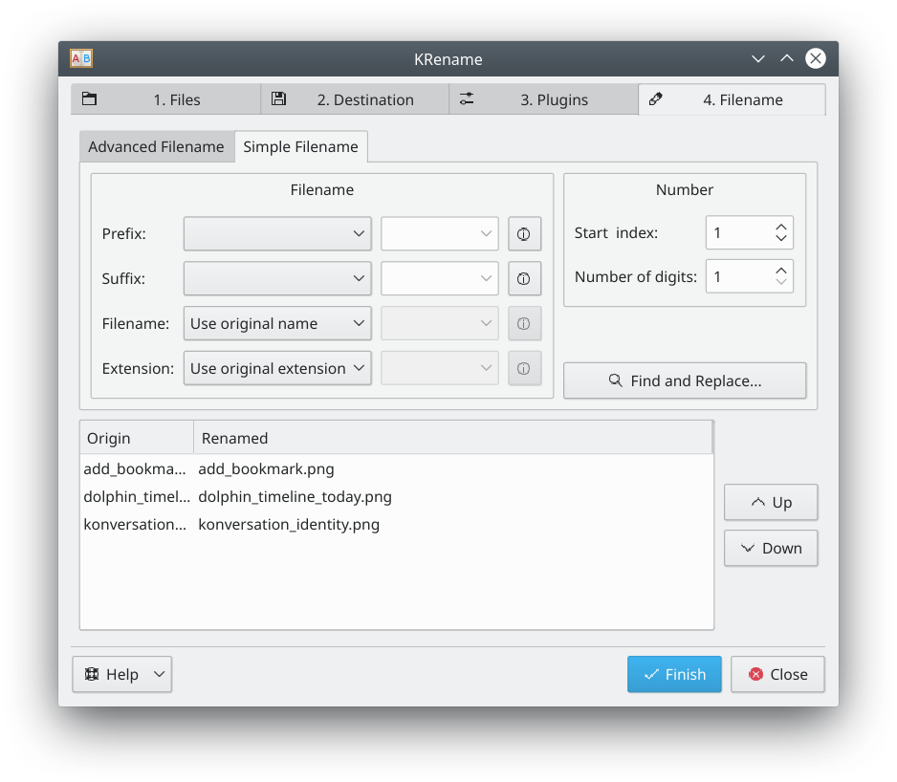
Task: Increase the Number of digits value
Action: tap(781, 271)
